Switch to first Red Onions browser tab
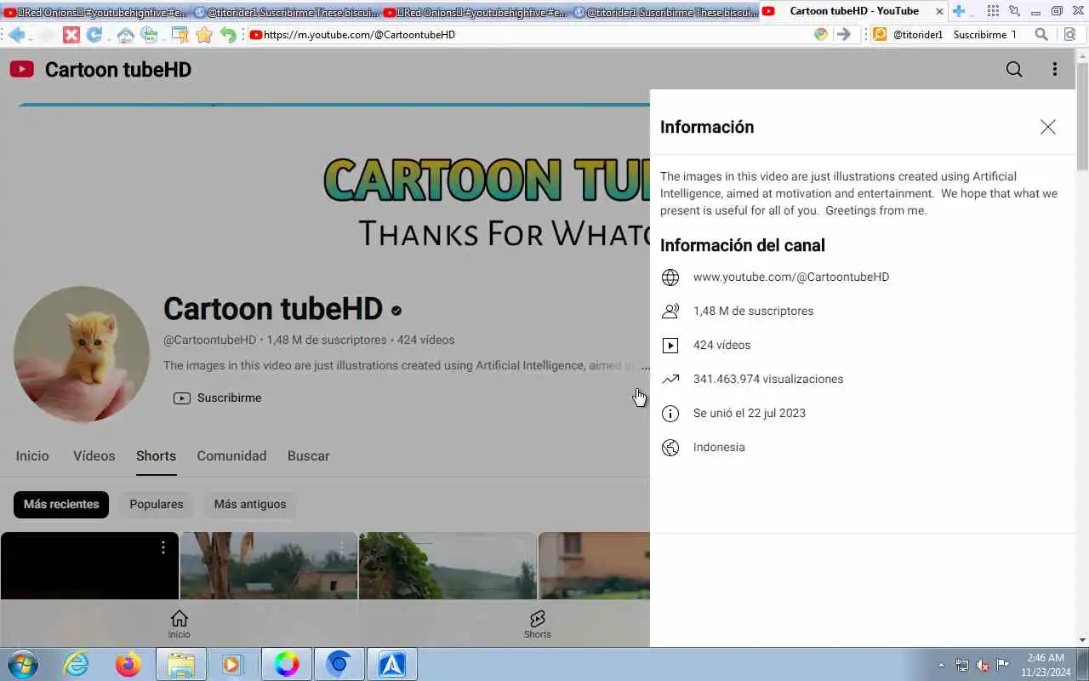Viewport: 1089px width, 681px height. coord(95,12)
